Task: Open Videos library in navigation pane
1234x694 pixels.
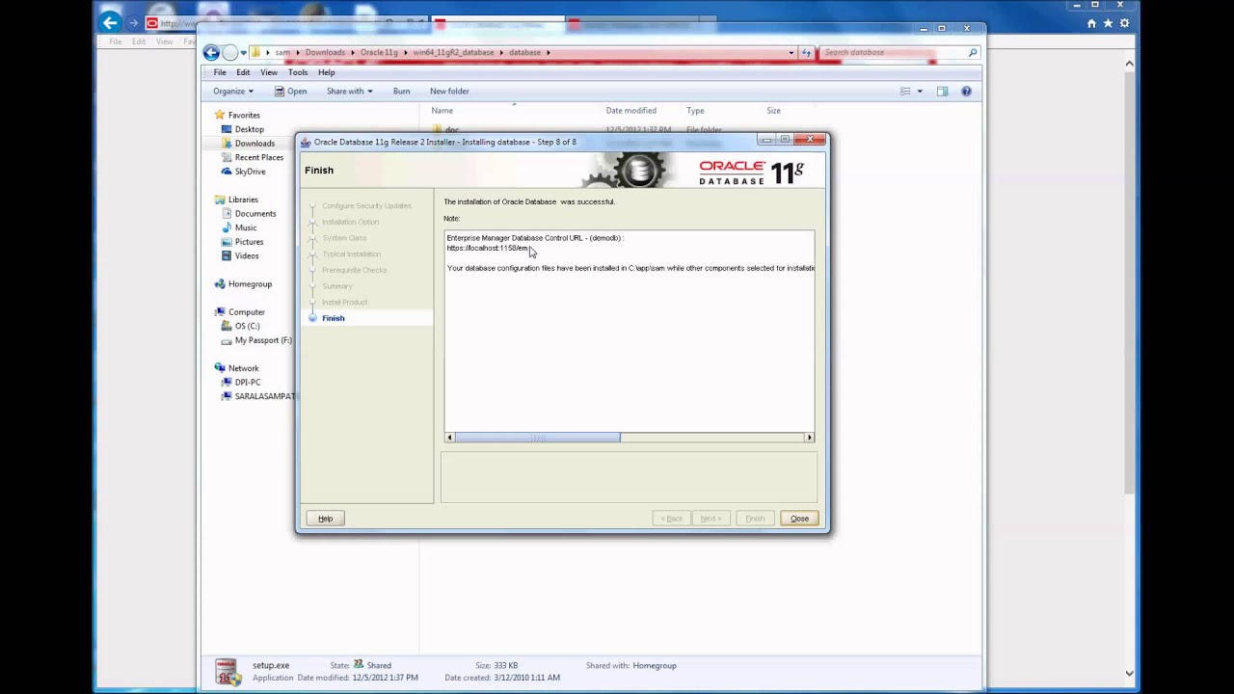Action: click(246, 256)
